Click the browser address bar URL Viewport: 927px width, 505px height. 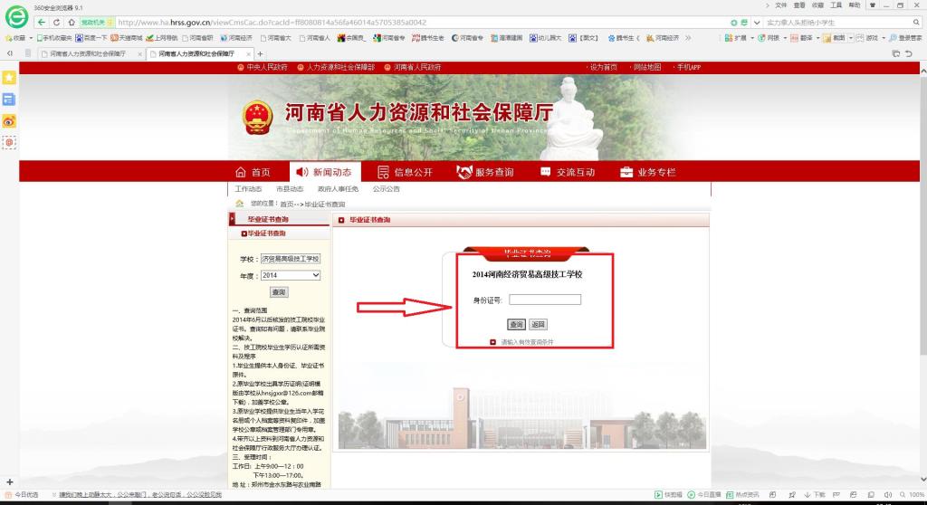point(272,23)
